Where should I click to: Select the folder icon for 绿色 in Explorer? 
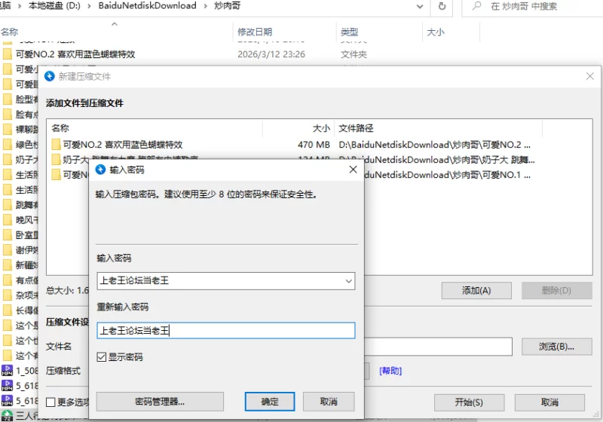tap(8, 145)
